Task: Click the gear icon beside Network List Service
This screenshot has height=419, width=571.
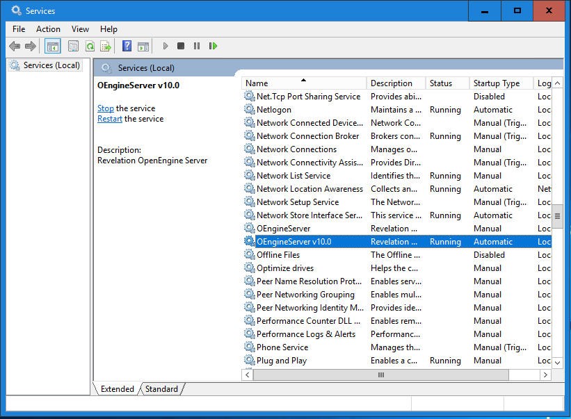Action: [x=250, y=175]
